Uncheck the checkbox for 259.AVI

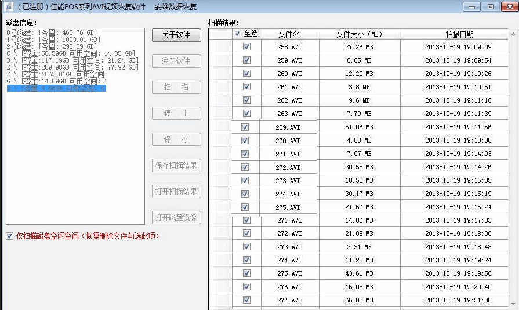(246, 60)
